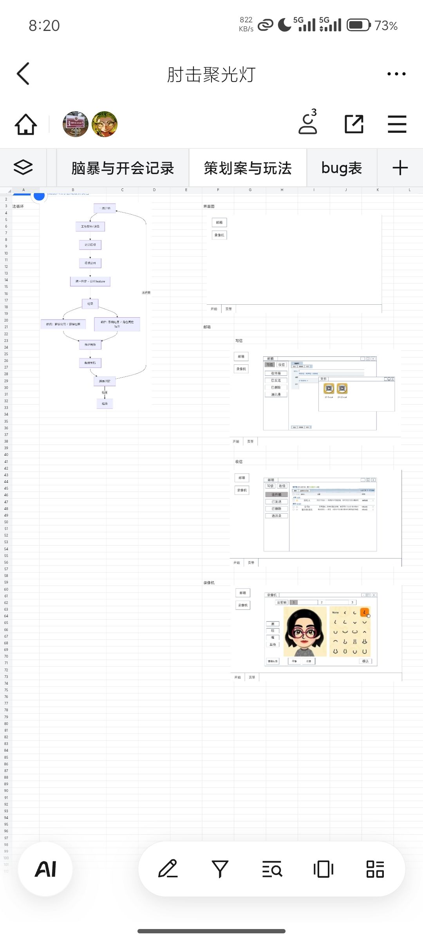The image size is (423, 940).
Task: Tap the find search icon
Action: tap(272, 869)
